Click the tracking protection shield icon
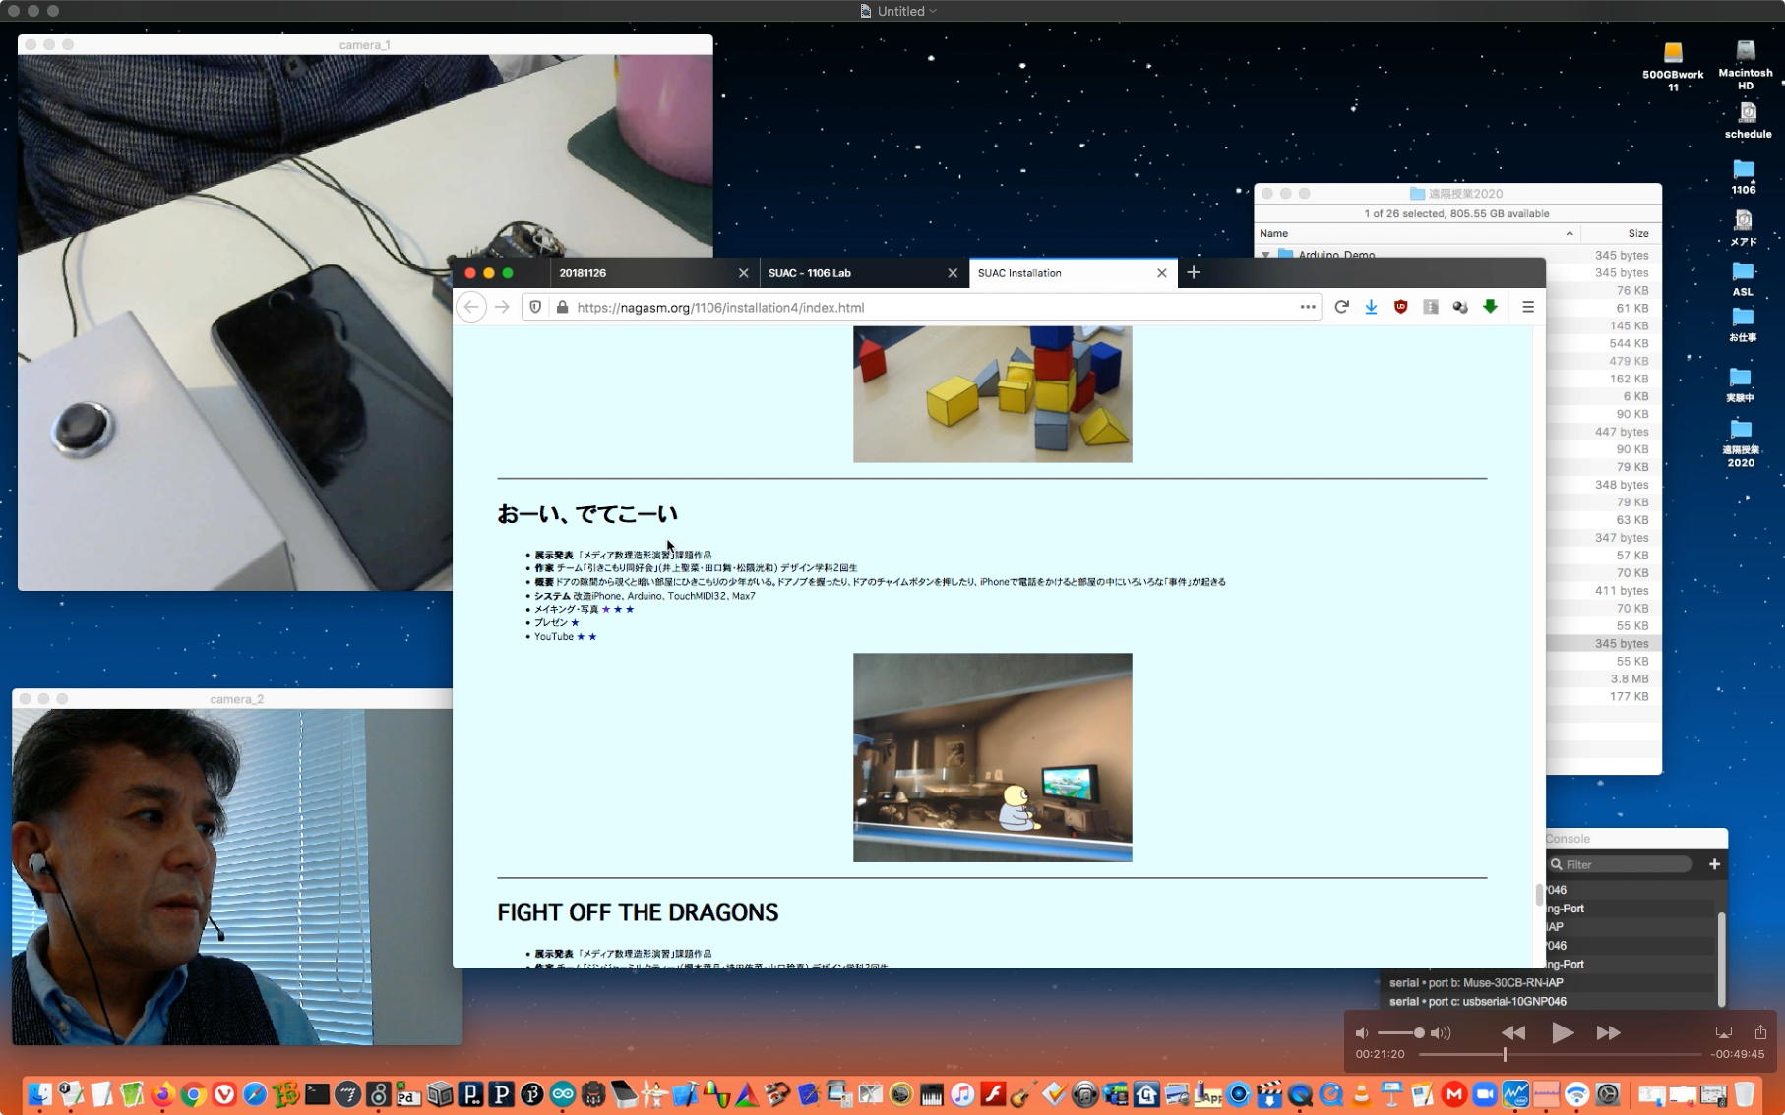 click(535, 307)
